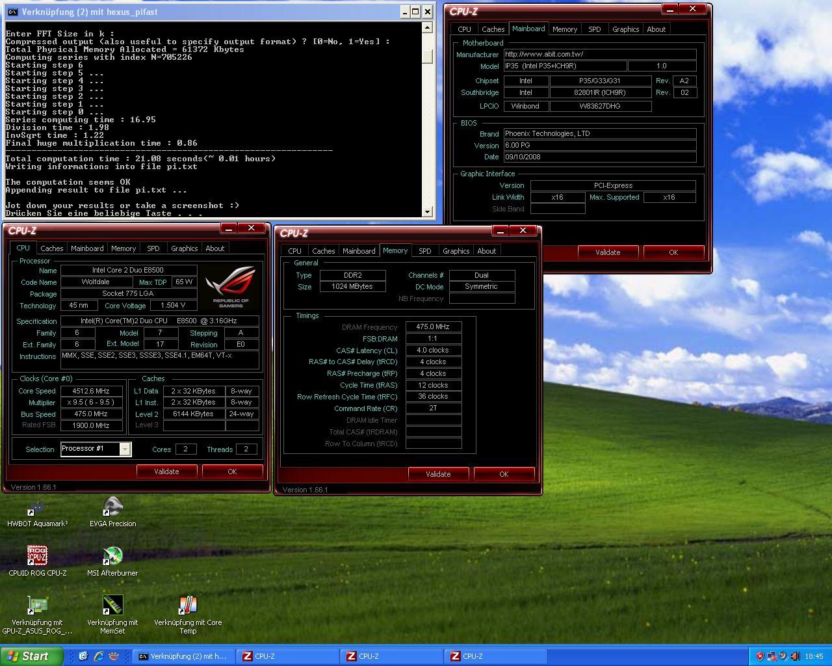
Task: Select Caches tab in CPU window
Action: click(52, 248)
